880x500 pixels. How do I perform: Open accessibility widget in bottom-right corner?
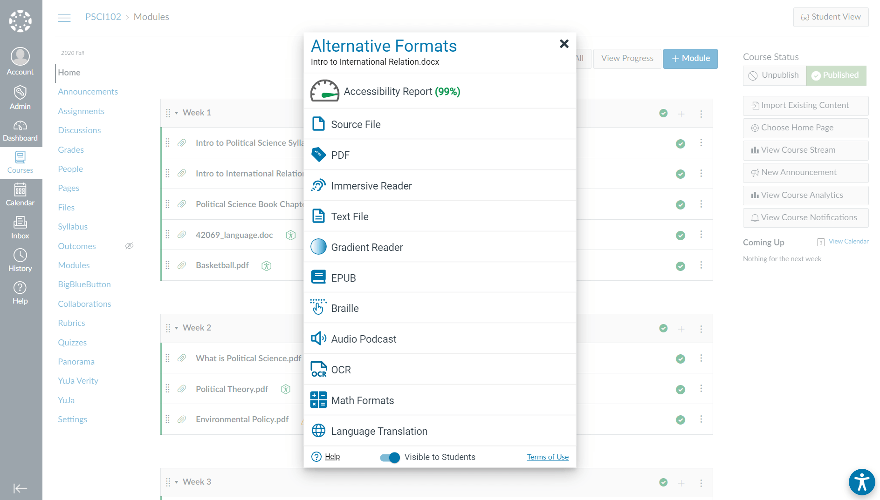(x=861, y=482)
